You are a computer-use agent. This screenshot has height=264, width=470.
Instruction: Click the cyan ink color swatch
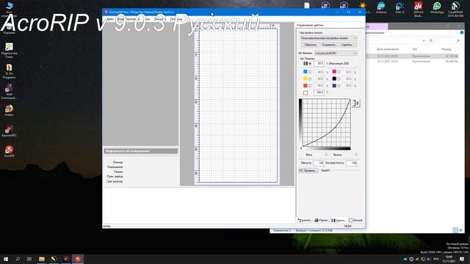click(x=305, y=72)
